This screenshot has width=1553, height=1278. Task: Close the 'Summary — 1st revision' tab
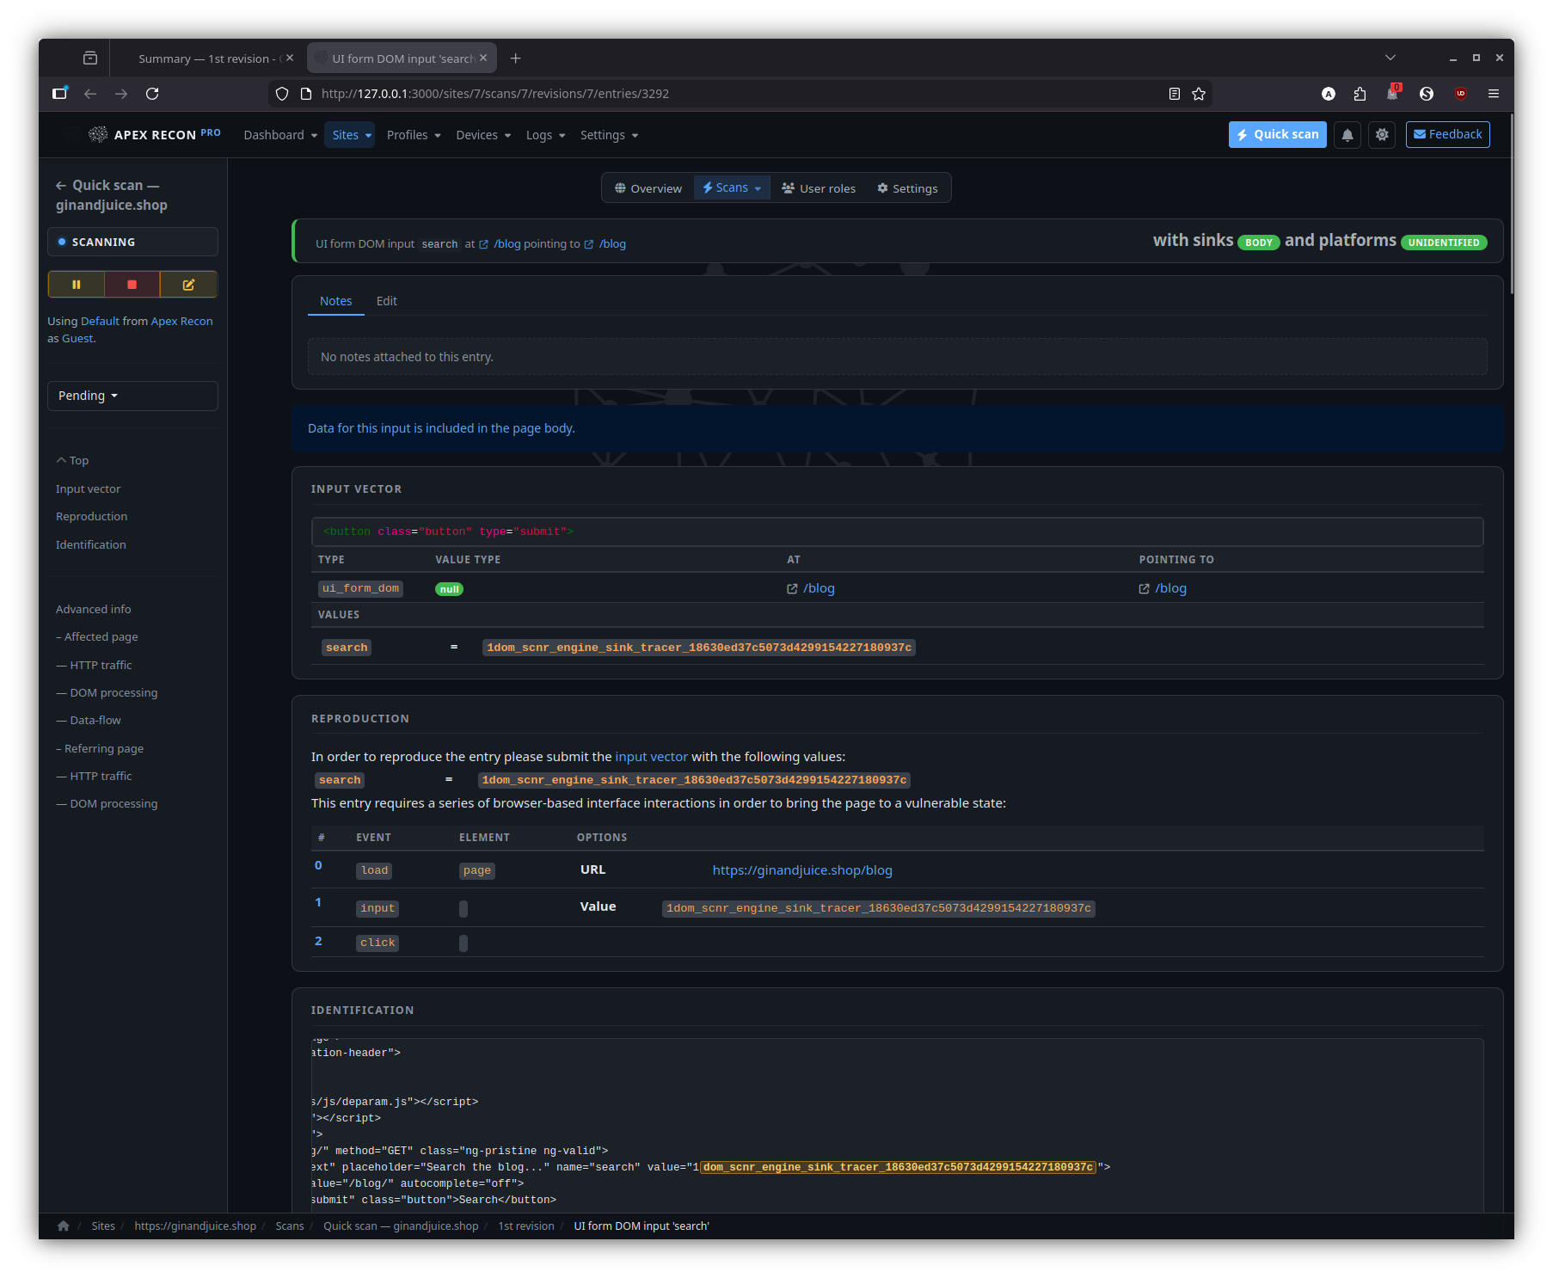[x=290, y=58]
